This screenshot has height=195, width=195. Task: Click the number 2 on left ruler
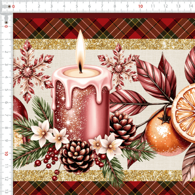6,52
